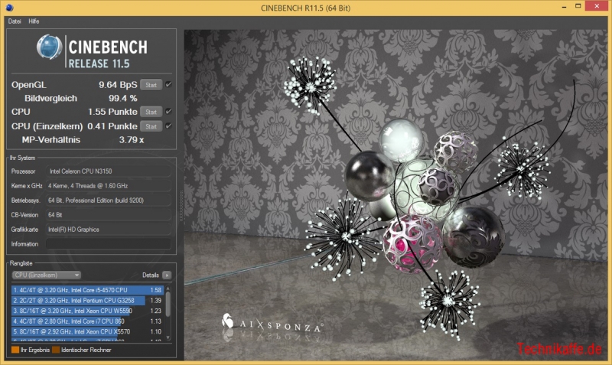Click the Bildvergleich value 99.4 %
The image size is (612, 365).
(123, 98)
